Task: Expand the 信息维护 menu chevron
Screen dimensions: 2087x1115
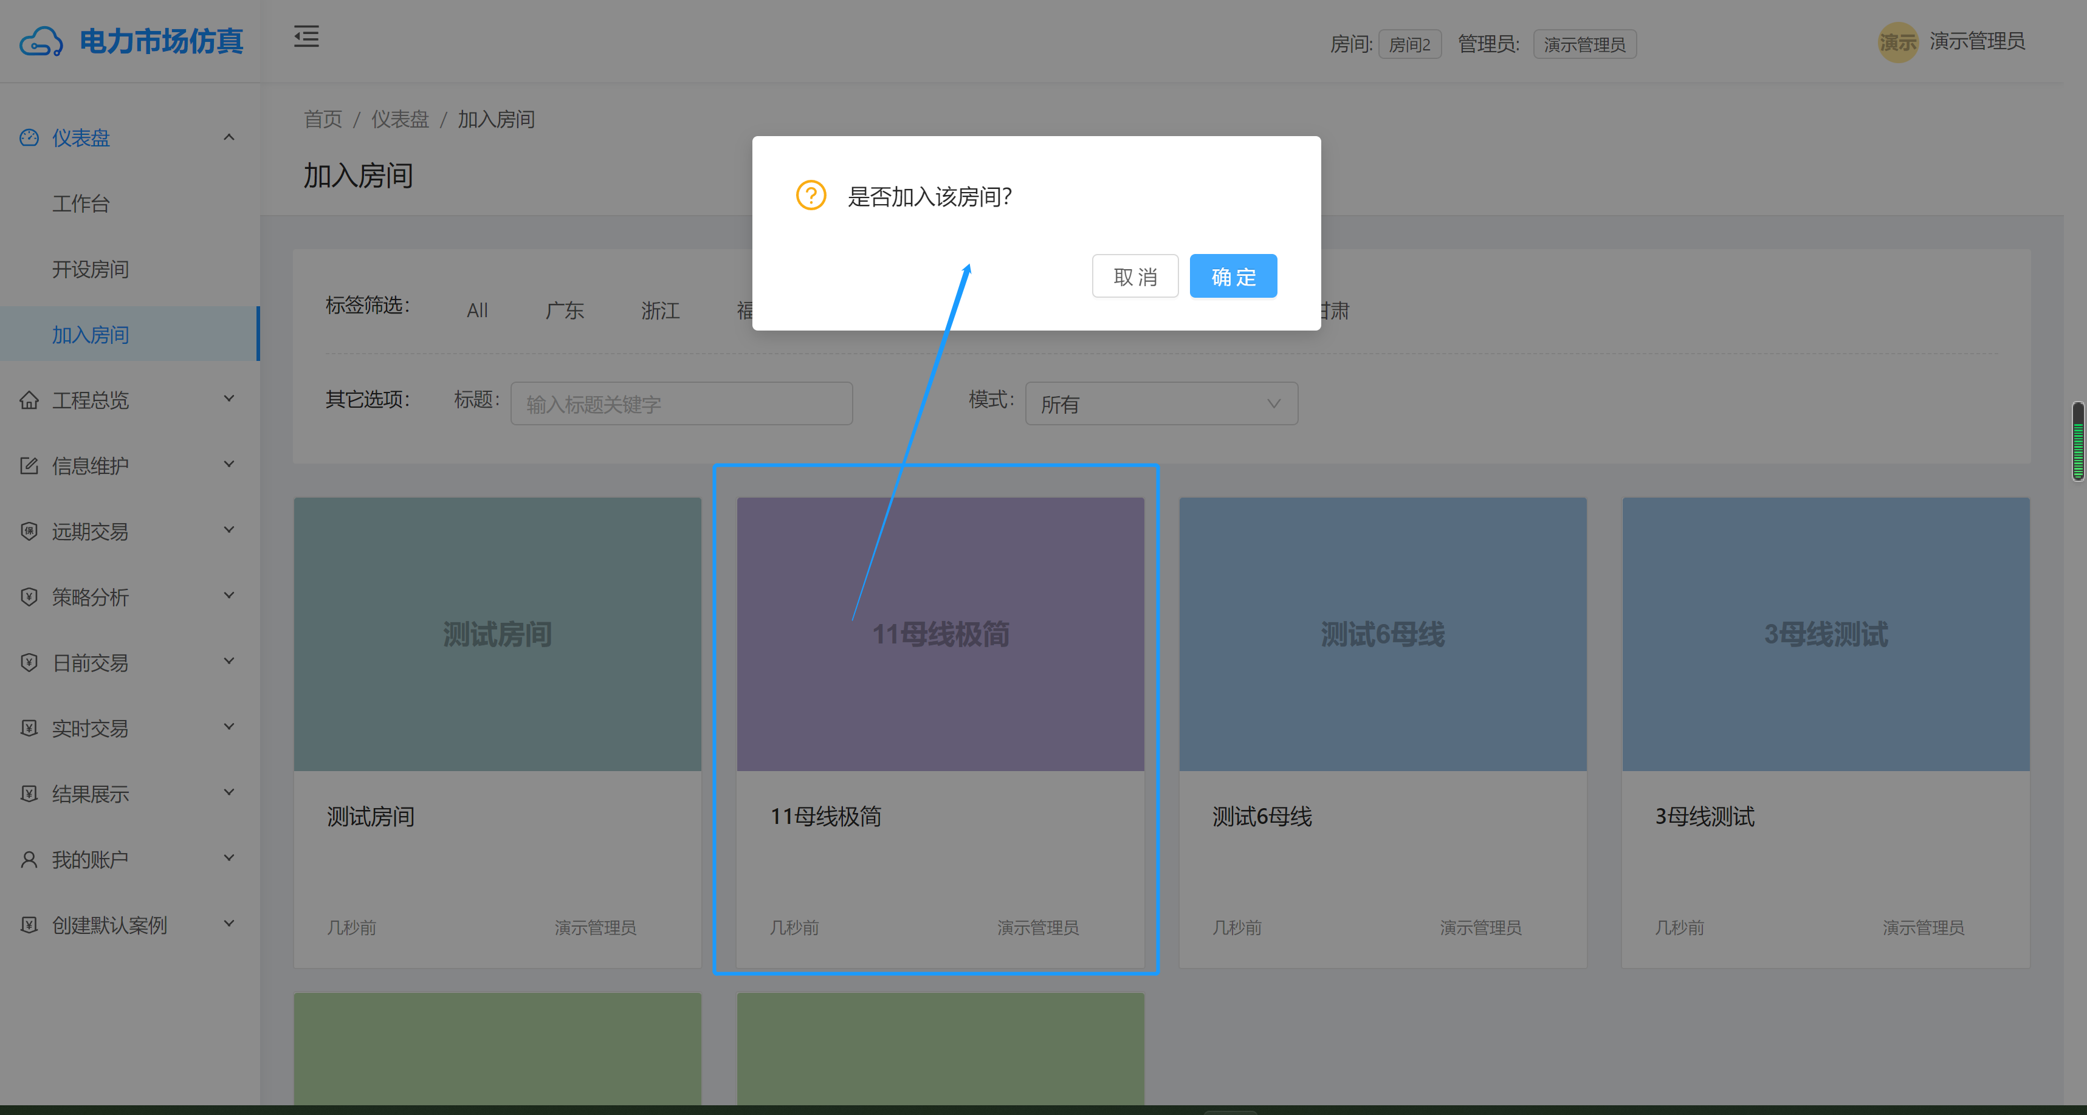Action: point(229,464)
